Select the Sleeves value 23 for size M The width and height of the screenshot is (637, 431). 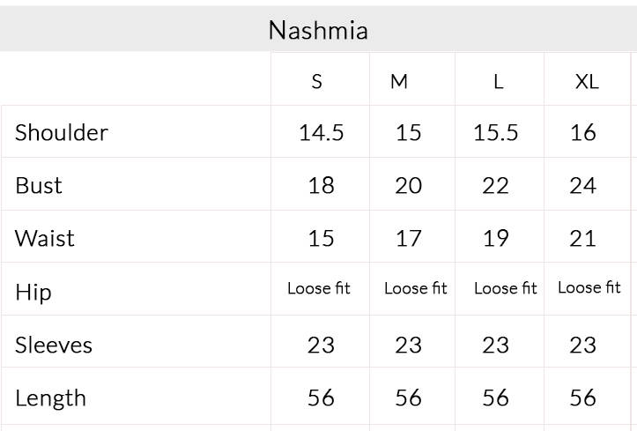[x=408, y=345]
